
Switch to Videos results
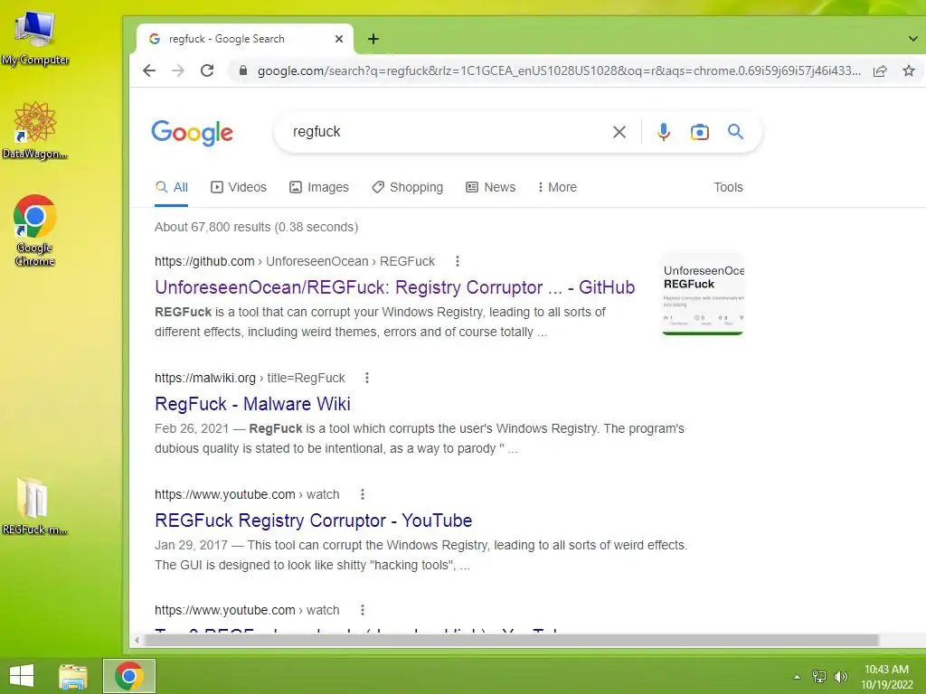(x=239, y=187)
